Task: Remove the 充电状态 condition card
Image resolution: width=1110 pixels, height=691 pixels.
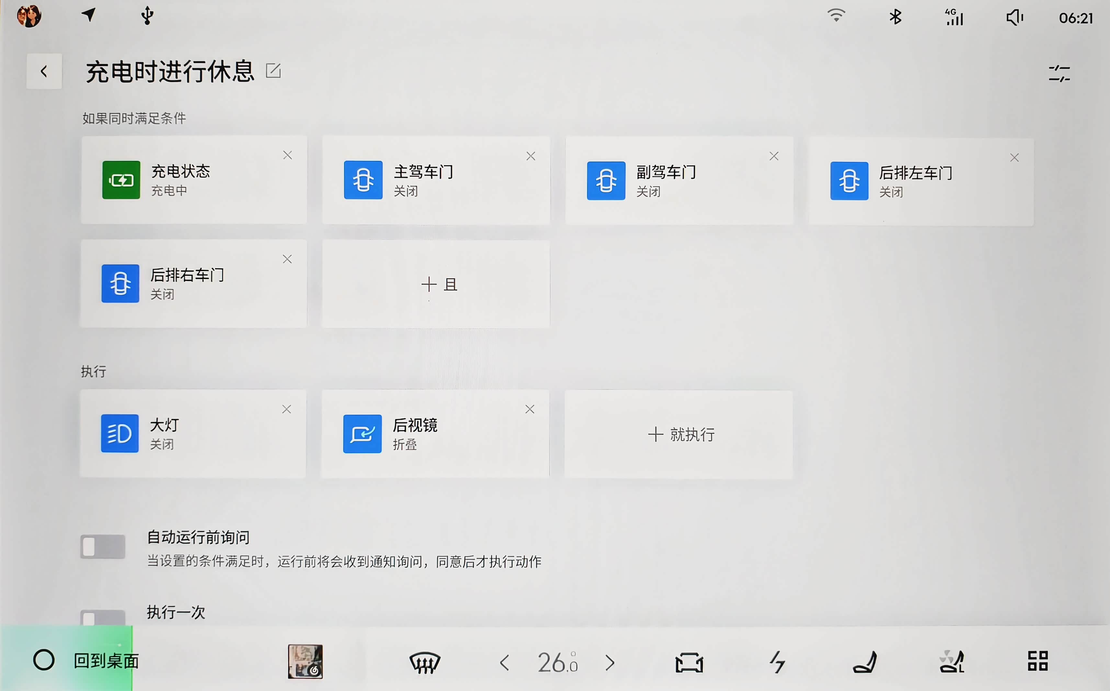Action: click(x=287, y=155)
